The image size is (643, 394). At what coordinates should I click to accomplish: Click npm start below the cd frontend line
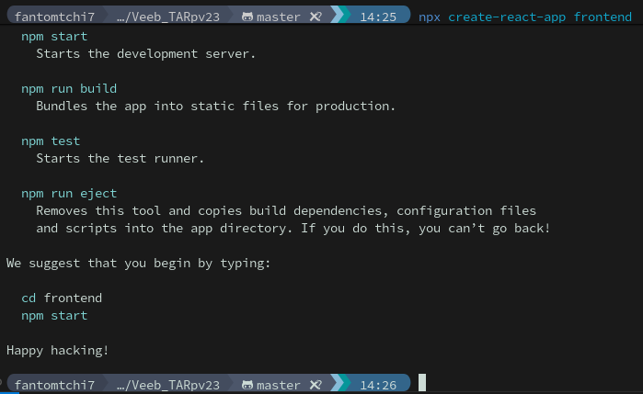tap(54, 315)
